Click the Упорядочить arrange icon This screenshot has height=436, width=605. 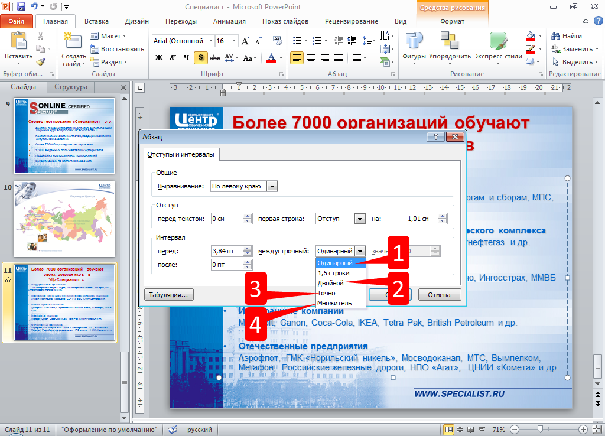click(x=450, y=41)
